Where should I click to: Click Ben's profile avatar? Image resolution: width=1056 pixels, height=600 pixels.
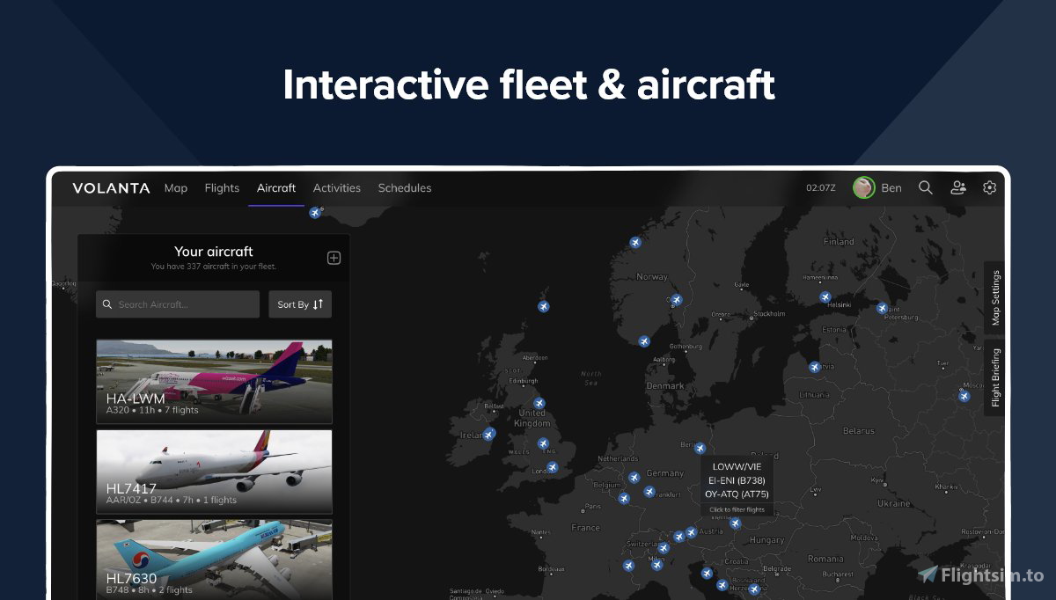coord(863,187)
